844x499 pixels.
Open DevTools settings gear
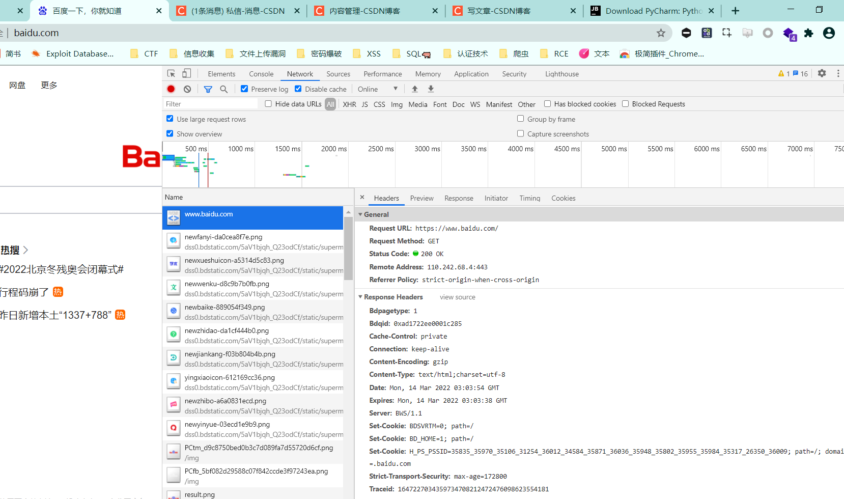(x=822, y=73)
